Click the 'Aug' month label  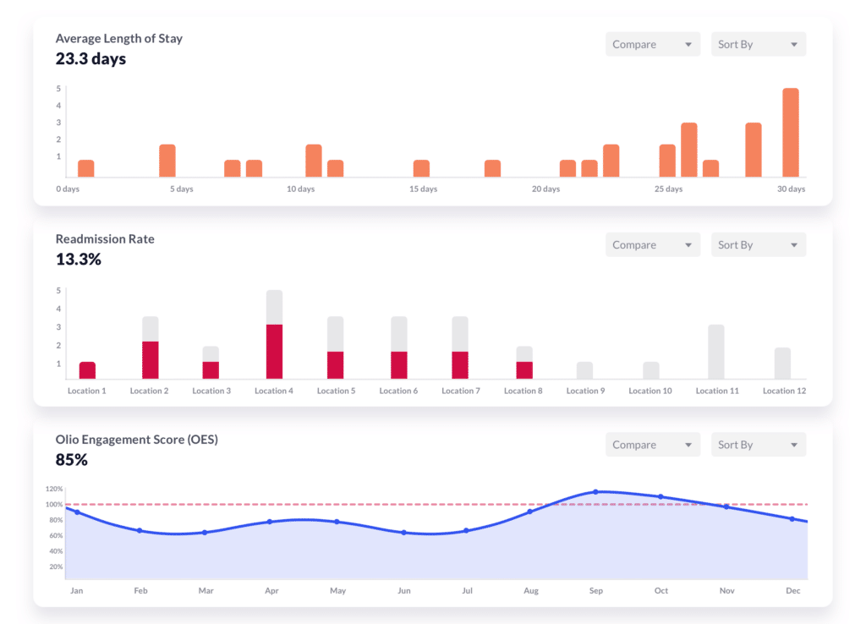coord(531,591)
